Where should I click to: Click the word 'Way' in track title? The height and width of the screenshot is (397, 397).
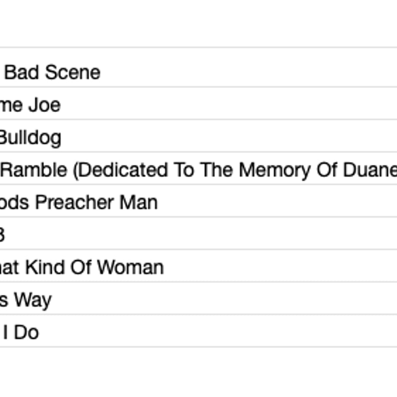tap(33, 300)
